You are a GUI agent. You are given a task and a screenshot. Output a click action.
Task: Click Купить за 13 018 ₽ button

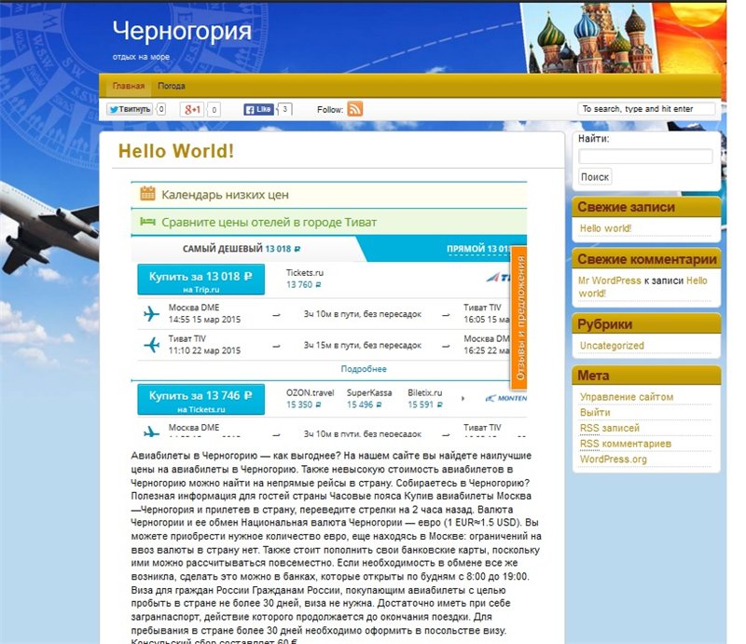click(200, 280)
